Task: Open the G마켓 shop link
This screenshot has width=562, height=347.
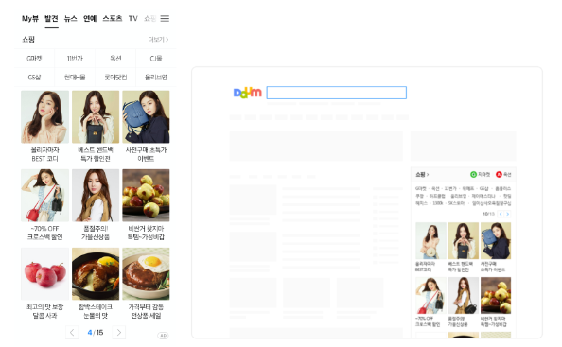Action: coord(34,58)
